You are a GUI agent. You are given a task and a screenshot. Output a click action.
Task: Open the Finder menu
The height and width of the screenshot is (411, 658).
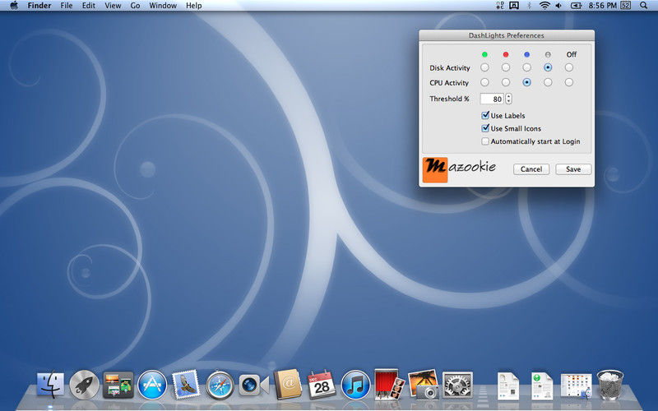click(39, 6)
